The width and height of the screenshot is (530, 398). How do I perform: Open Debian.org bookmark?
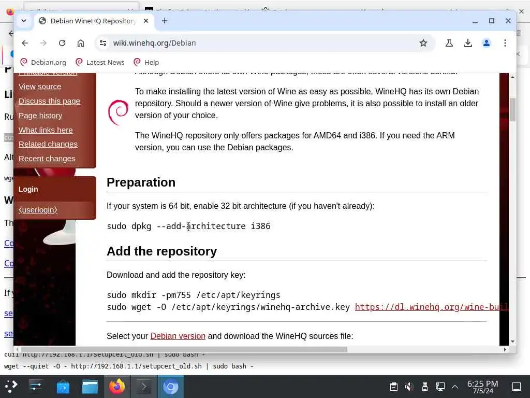coord(43,62)
